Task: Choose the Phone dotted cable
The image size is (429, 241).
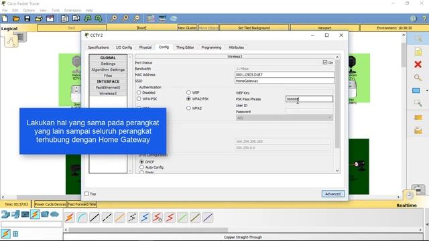Action: tap(132, 218)
